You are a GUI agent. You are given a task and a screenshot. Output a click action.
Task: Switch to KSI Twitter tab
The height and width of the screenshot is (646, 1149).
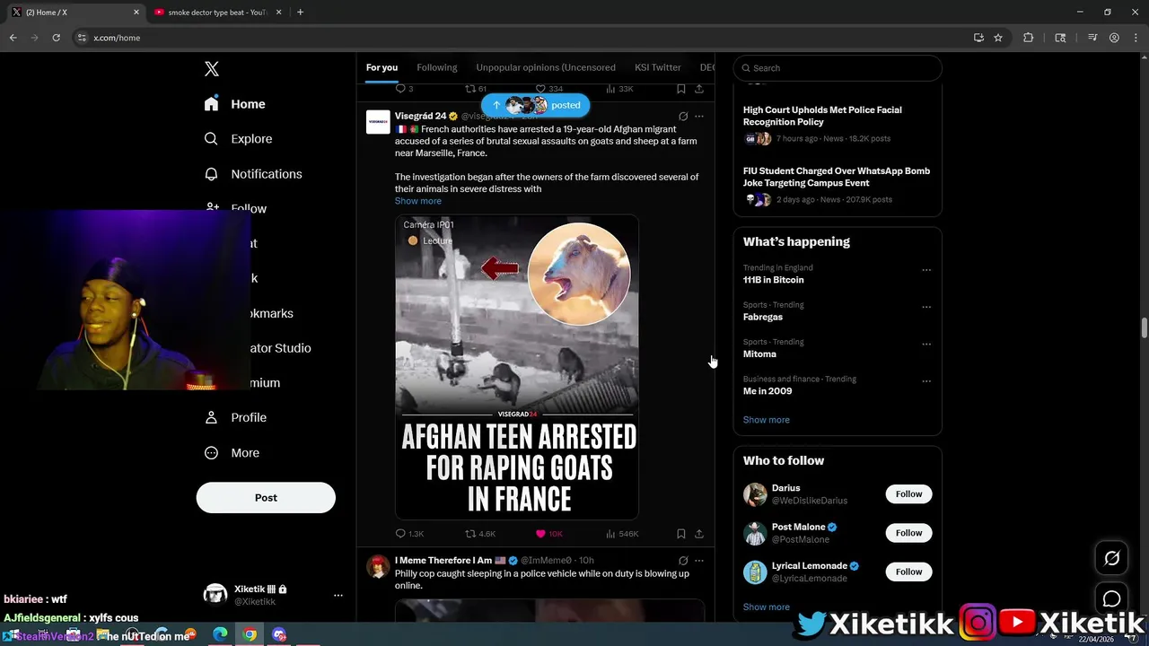[658, 67]
